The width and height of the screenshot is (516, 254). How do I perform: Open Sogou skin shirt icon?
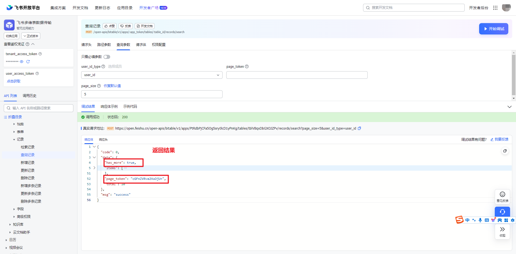pyautogui.click(x=493, y=220)
